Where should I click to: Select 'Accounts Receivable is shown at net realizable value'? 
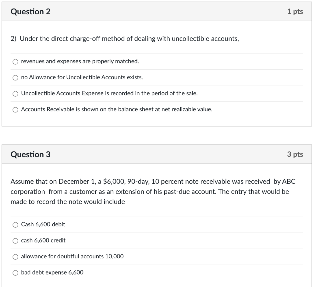click(15, 109)
